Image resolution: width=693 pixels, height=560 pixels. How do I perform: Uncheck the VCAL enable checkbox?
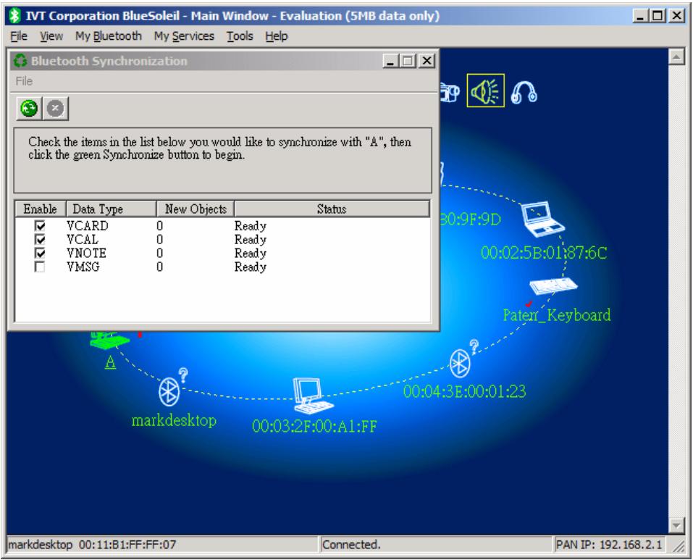pos(40,240)
